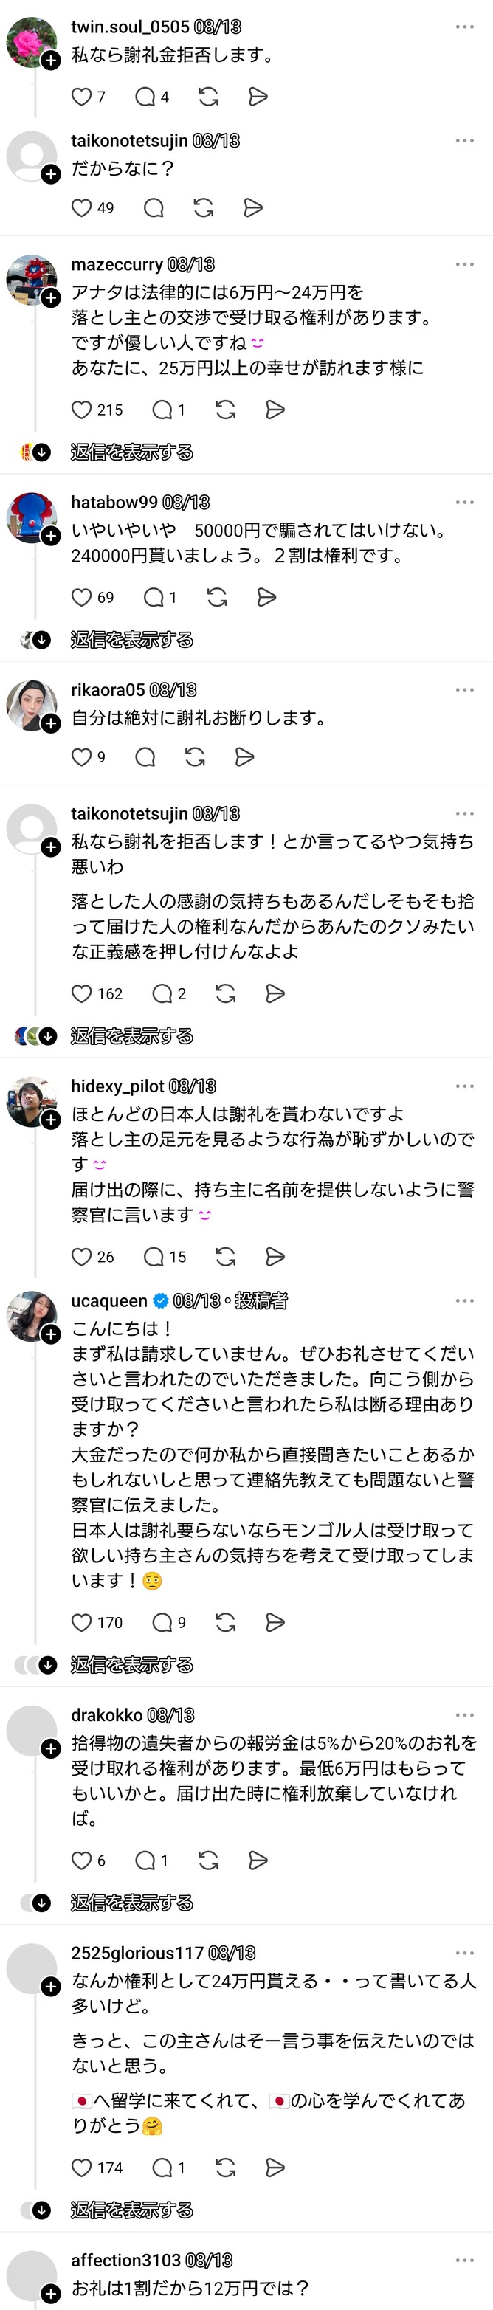The height and width of the screenshot is (2310, 493).
Task: Like twin.soul_0505's comment
Action: (82, 97)
